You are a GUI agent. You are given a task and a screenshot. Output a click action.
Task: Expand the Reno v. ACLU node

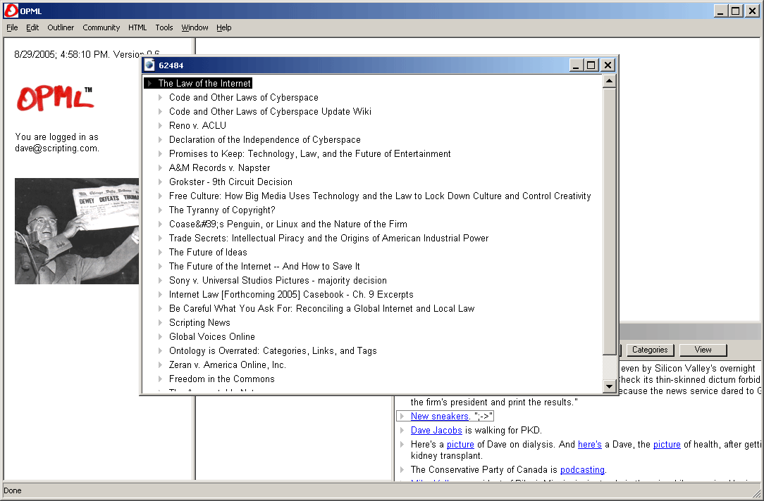coord(161,126)
